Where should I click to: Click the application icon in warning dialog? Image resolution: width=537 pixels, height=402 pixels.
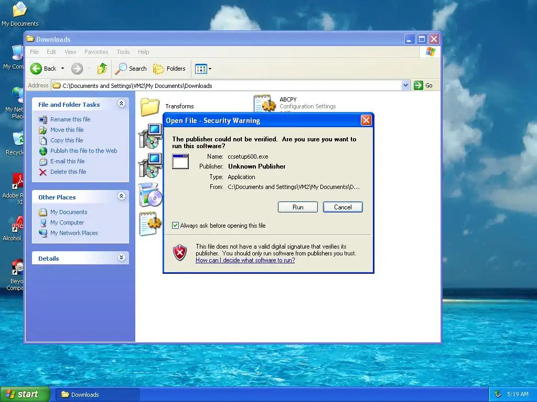coord(180,161)
